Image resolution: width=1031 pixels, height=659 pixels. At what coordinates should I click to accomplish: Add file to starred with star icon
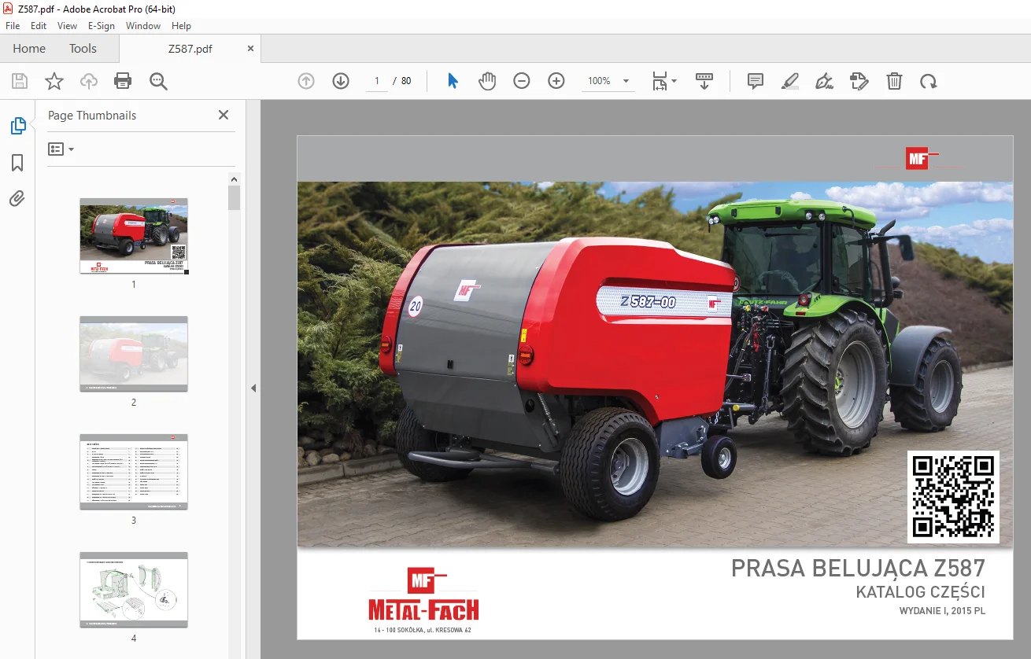click(x=54, y=81)
